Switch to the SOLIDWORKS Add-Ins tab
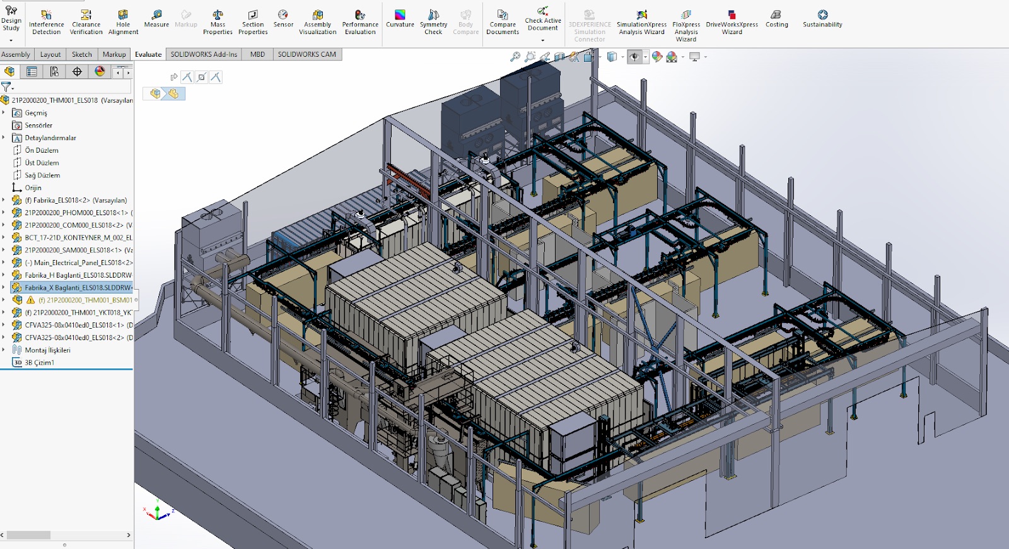The width and height of the screenshot is (1009, 549). (x=204, y=54)
